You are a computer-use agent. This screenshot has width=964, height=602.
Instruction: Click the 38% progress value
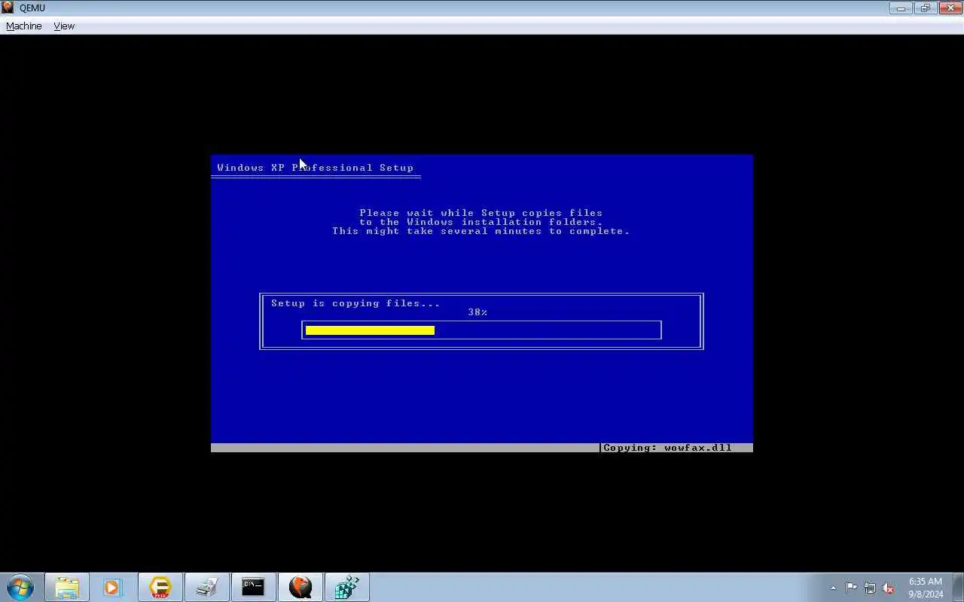[477, 312]
